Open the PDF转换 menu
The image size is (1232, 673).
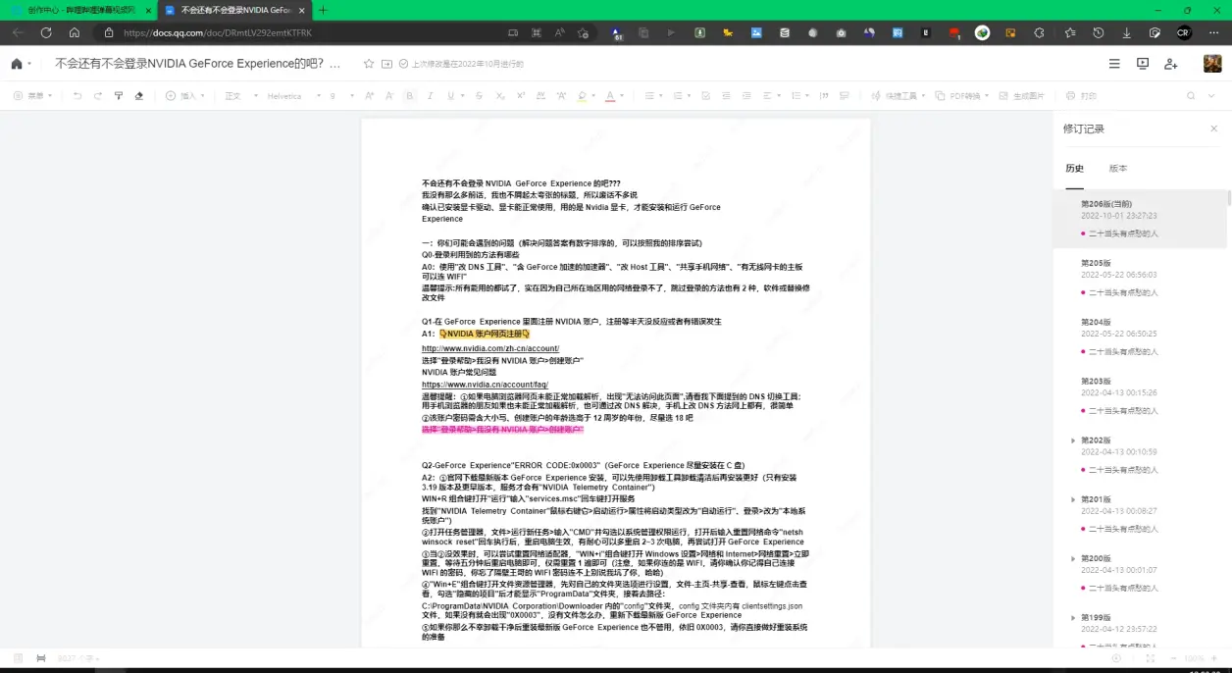coord(961,96)
